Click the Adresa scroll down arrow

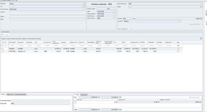(x=84, y=14)
